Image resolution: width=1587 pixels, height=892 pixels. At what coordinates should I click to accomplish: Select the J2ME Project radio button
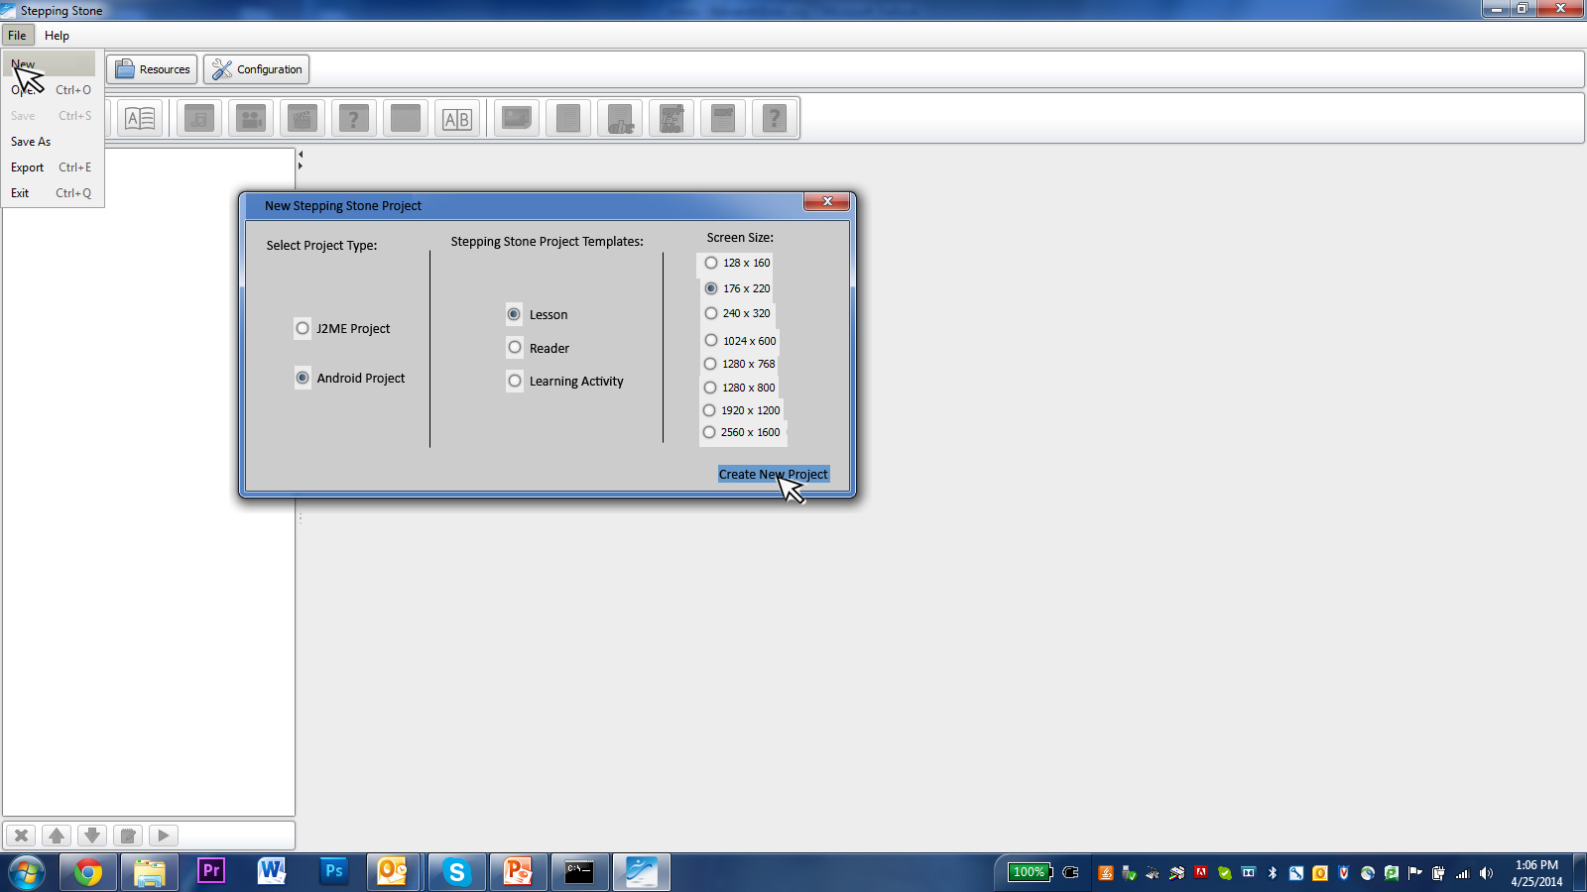tap(303, 328)
